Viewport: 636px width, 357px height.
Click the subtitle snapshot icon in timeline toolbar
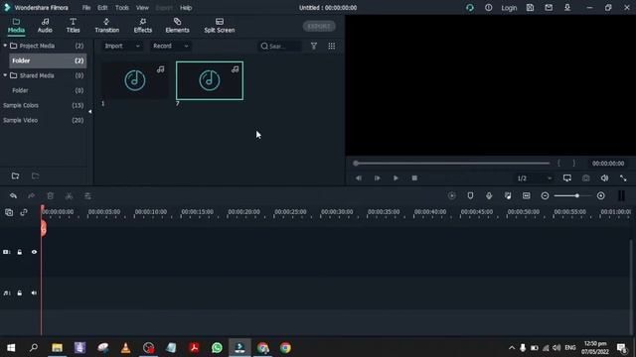coord(526,196)
